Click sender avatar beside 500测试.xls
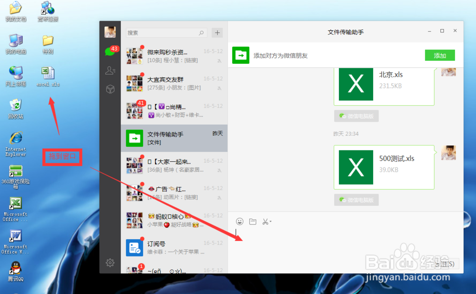 point(448,153)
